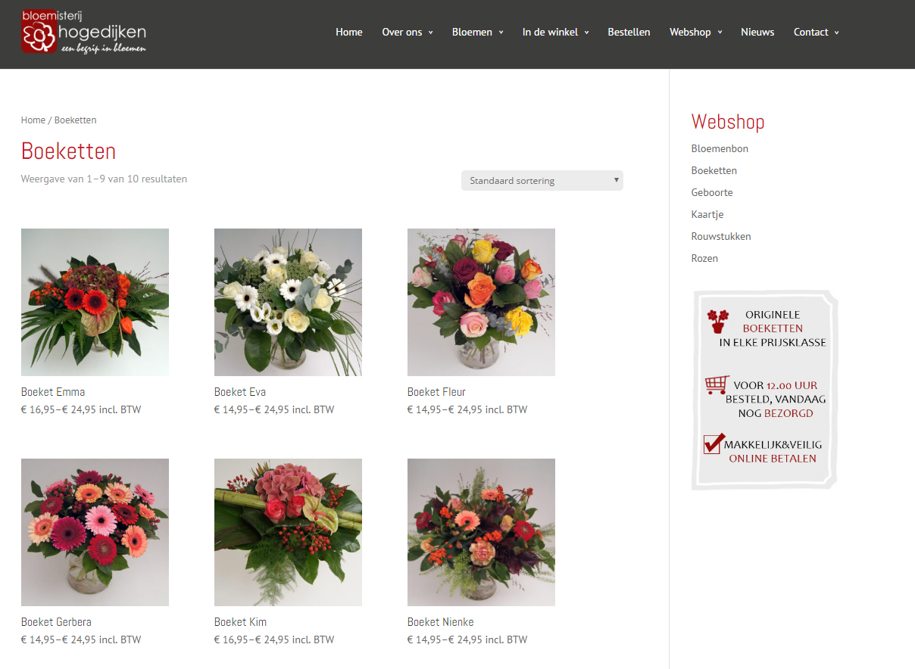The image size is (915, 669).
Task: Open the Rouwstukken category in sidebar
Action: (721, 236)
